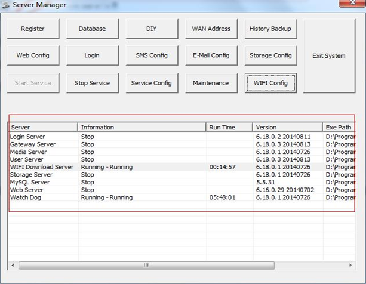
Task: Select the WIFI Download Server row
Action: tap(182, 167)
